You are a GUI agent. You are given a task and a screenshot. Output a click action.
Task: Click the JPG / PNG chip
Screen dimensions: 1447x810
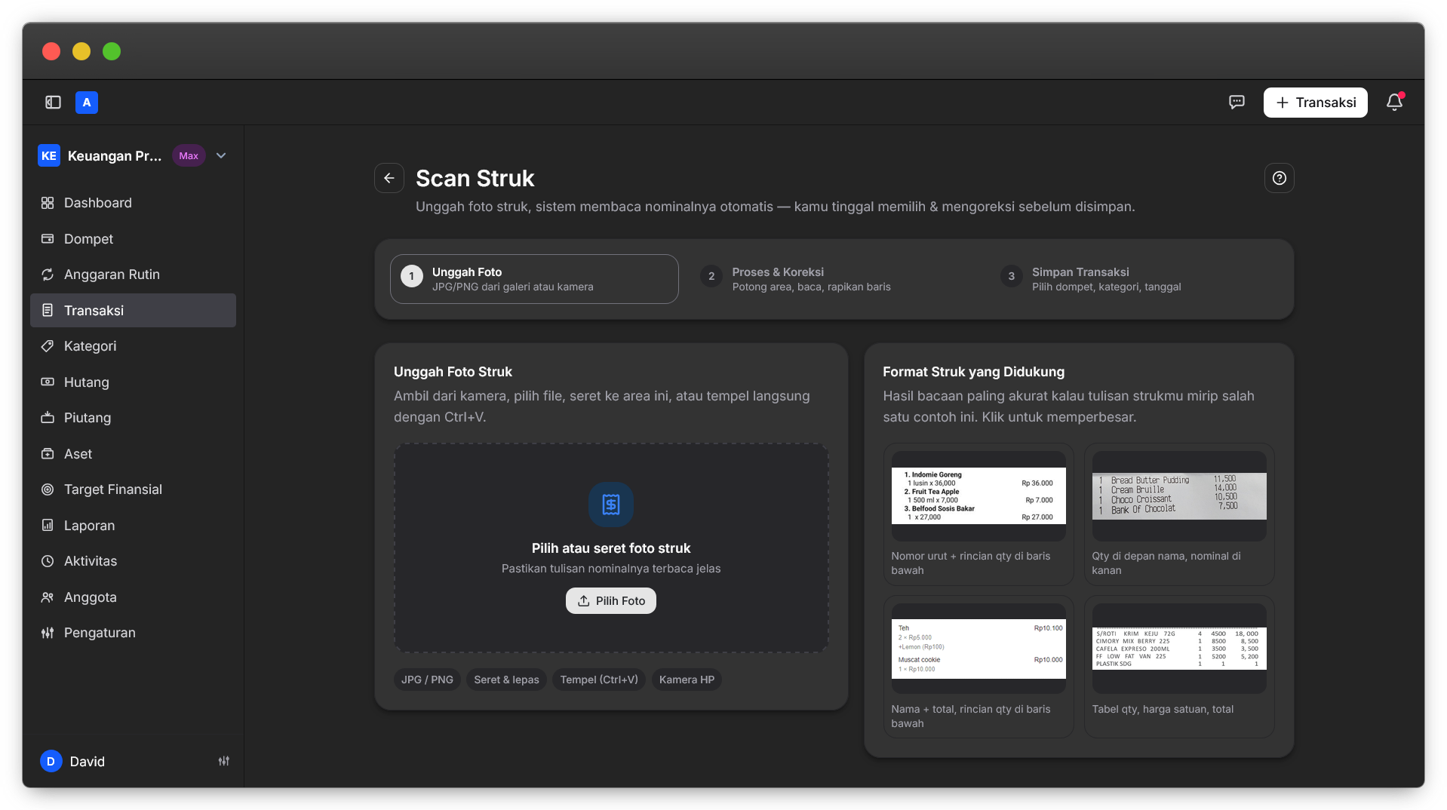(427, 680)
